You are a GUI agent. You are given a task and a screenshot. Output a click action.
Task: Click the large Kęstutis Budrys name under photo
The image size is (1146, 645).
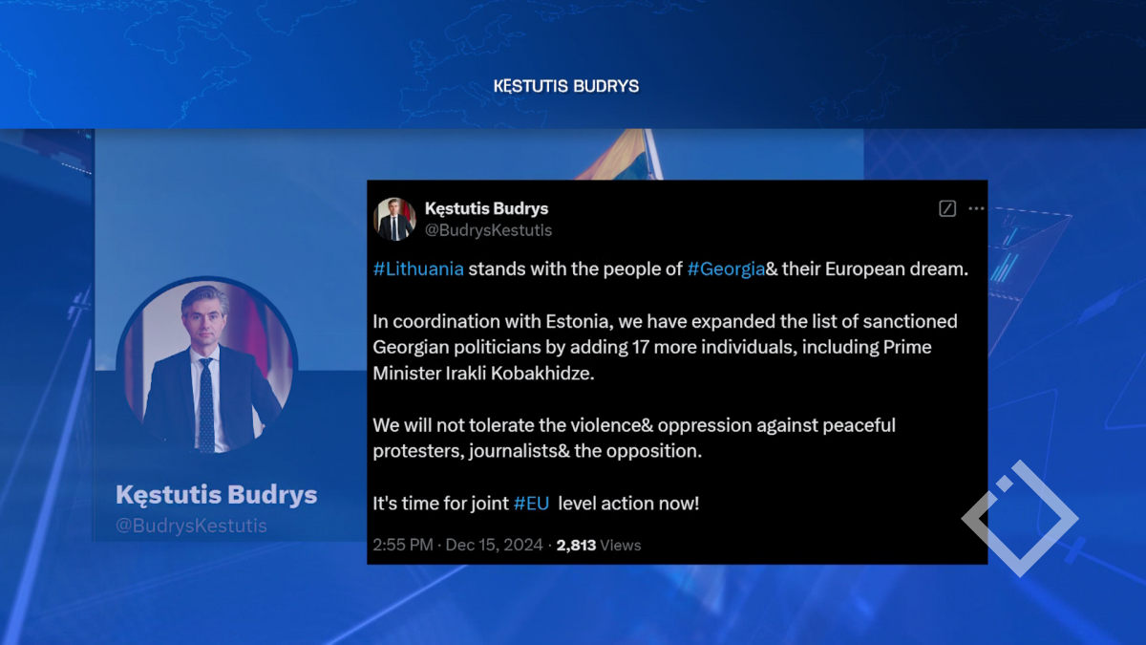(x=216, y=495)
